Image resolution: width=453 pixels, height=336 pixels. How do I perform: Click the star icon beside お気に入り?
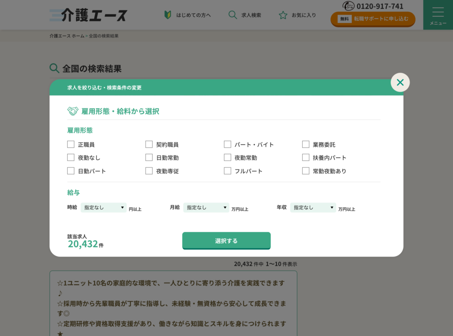[283, 15]
